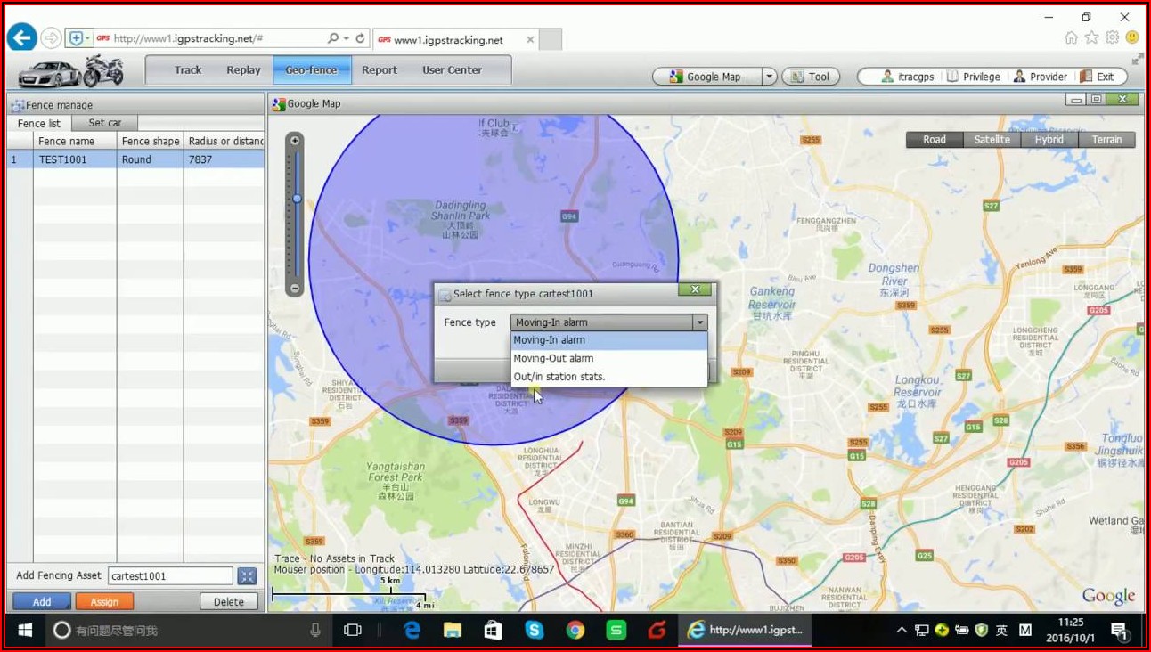
Task: Expand the Google Map provider dropdown arrow
Action: click(770, 77)
